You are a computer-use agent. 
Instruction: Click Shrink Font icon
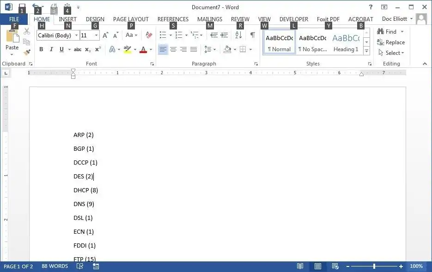tap(116, 35)
